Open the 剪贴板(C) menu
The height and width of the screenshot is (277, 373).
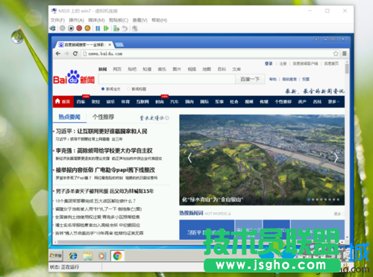[119, 20]
